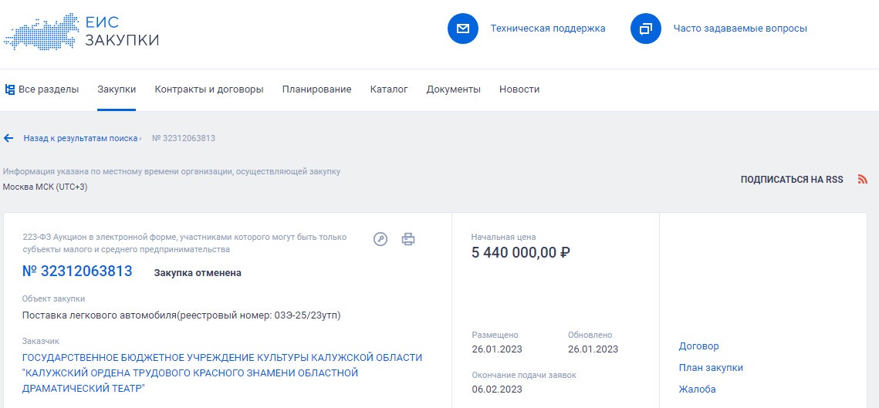Open the Жалоба link
Image resolution: width=879 pixels, height=408 pixels.
click(x=697, y=389)
